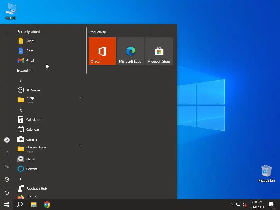Open network status tray icon

pos(238,205)
